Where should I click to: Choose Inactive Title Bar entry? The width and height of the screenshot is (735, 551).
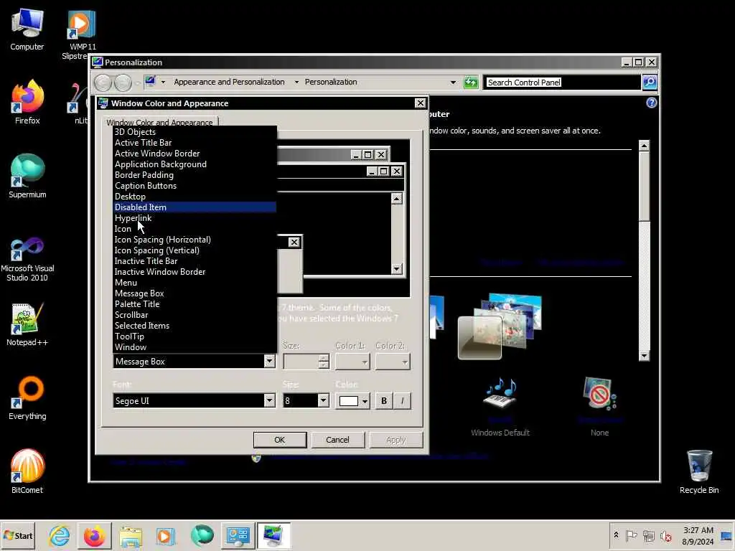(x=195, y=261)
